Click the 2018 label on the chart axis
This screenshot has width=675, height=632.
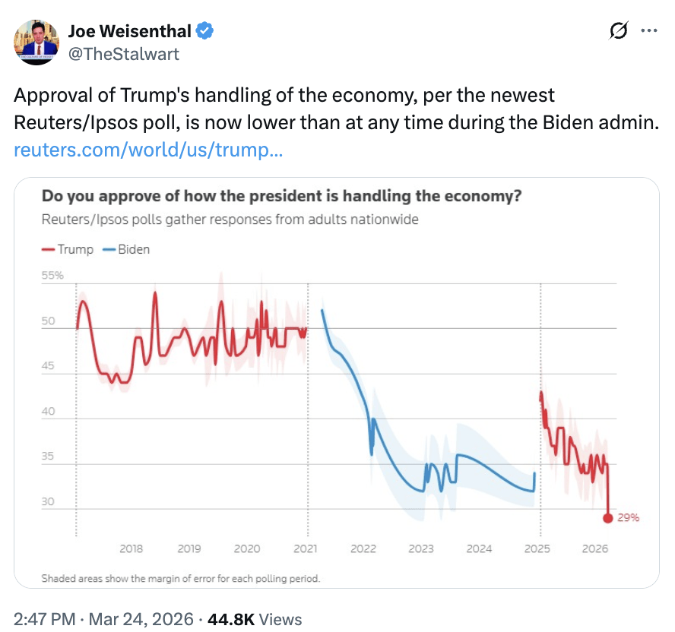[132, 548]
